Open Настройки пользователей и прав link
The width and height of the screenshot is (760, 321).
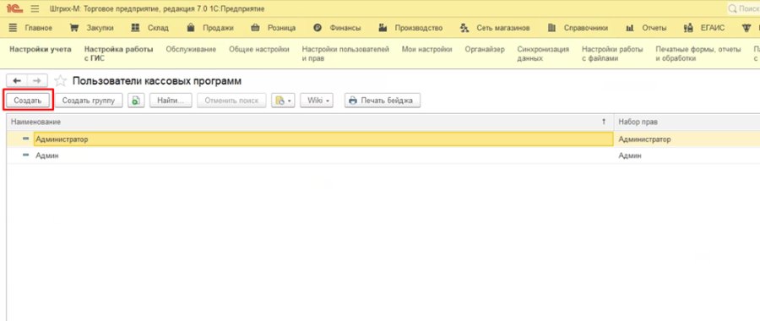click(x=345, y=54)
